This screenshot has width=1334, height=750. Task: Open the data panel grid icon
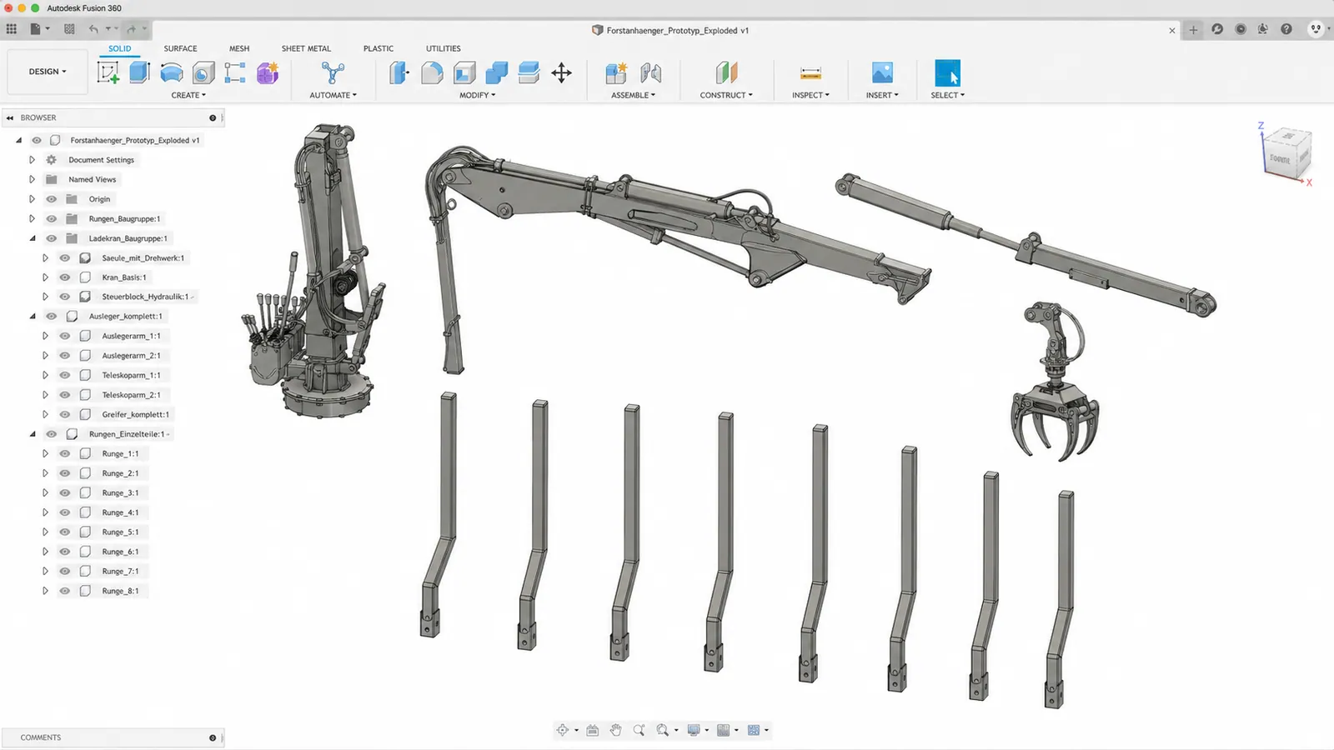12,29
